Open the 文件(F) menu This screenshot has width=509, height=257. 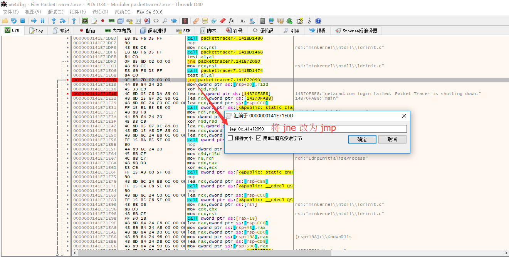(11, 12)
